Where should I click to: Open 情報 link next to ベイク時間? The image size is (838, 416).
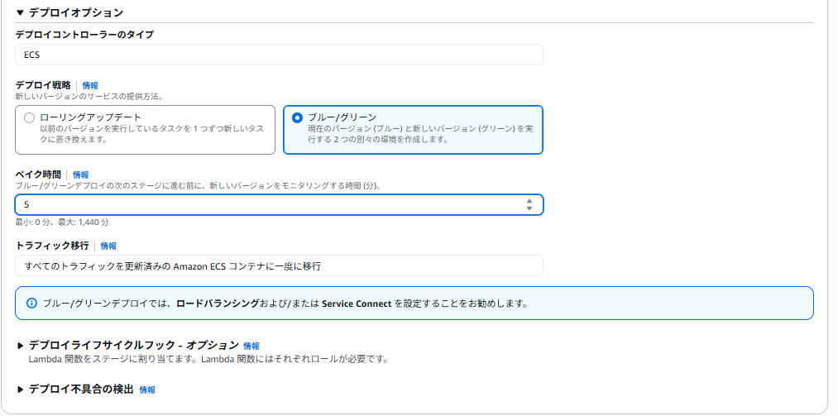tap(80, 175)
